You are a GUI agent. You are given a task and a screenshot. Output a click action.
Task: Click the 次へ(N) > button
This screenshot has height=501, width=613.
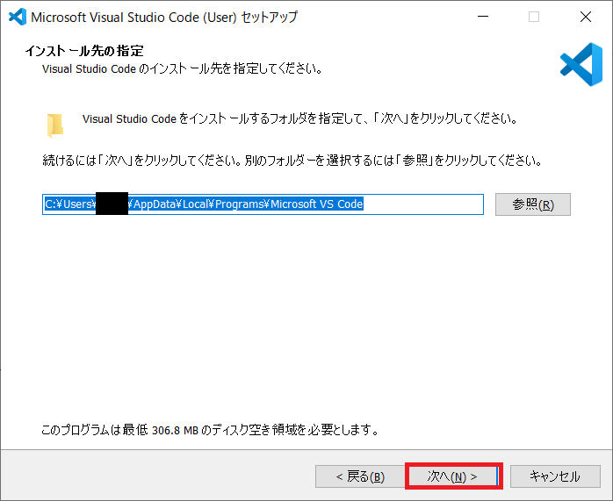point(453,476)
